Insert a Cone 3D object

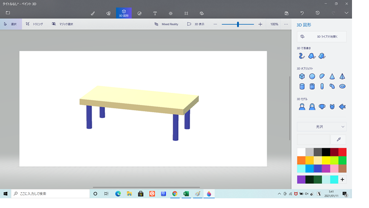click(x=332, y=76)
